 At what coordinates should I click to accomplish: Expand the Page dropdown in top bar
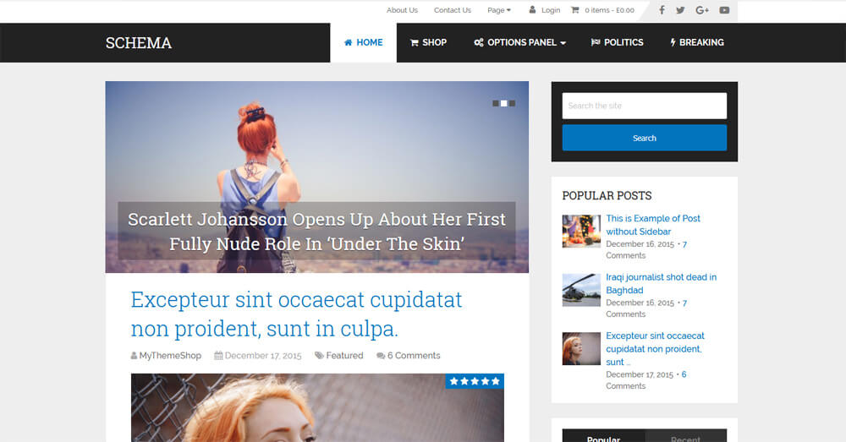[x=499, y=10]
